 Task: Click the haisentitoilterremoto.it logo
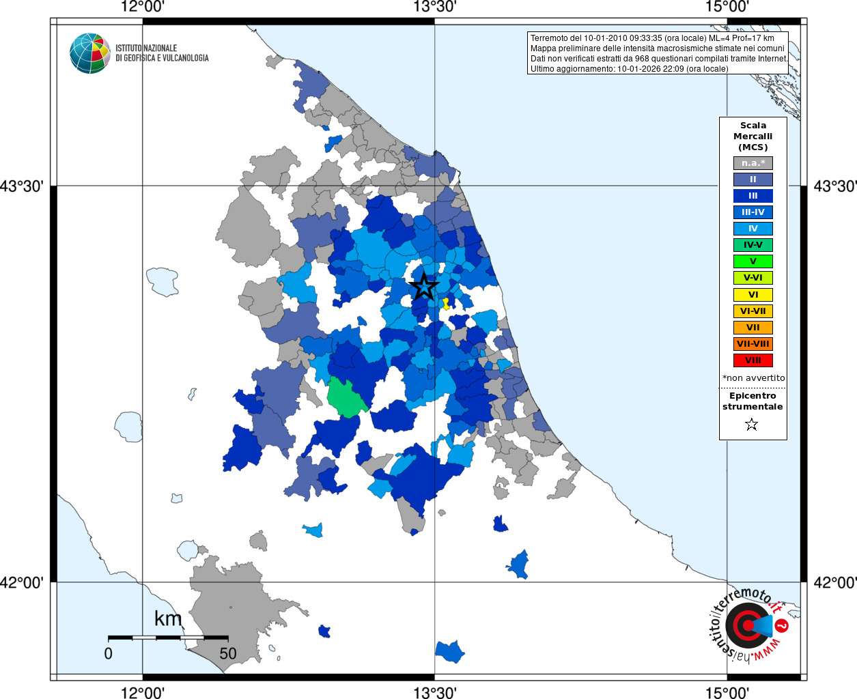(750, 625)
